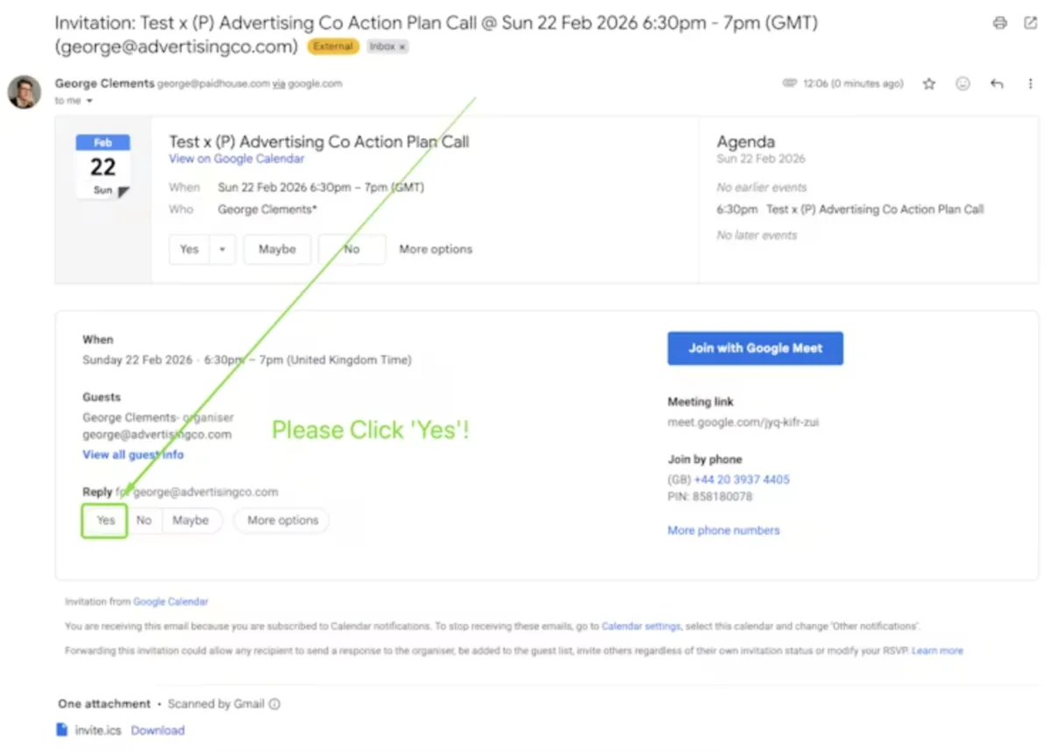Click the highlighted 'Yes' reply button

pos(105,521)
